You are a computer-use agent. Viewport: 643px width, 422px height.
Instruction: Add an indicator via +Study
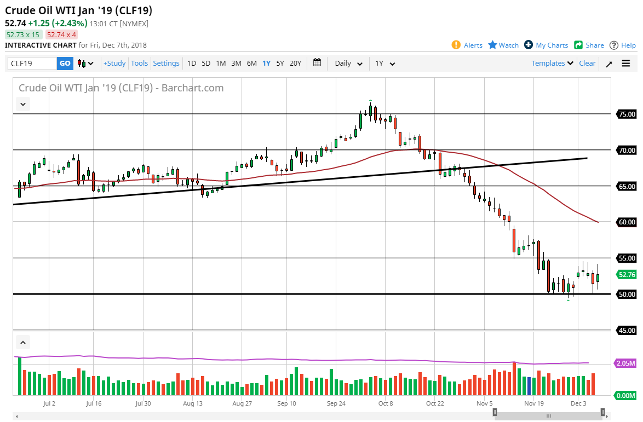[114, 63]
